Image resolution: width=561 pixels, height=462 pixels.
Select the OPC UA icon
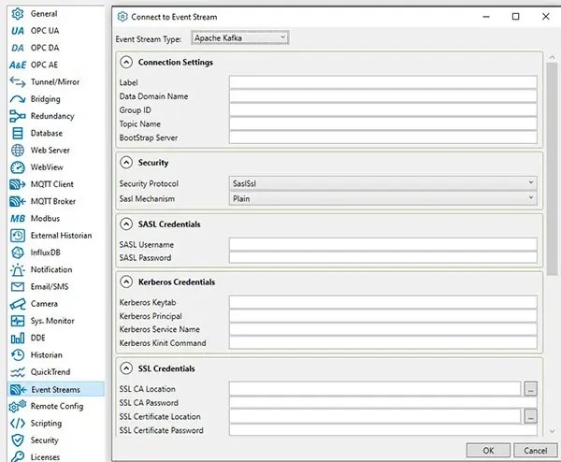tap(18, 31)
